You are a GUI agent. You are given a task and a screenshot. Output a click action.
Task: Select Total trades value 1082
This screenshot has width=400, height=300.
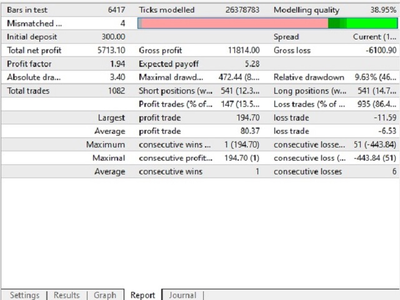(116, 91)
